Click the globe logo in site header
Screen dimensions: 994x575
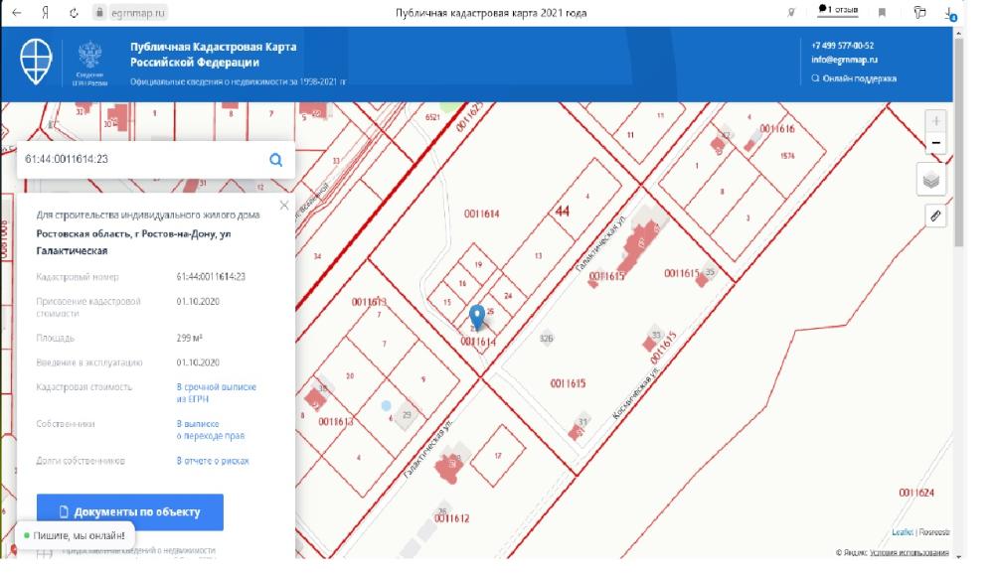[37, 62]
